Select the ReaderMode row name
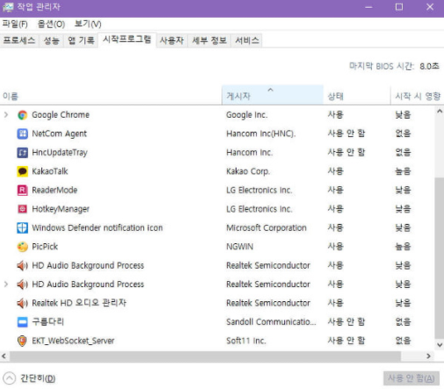This screenshot has height=389, width=444. click(55, 191)
